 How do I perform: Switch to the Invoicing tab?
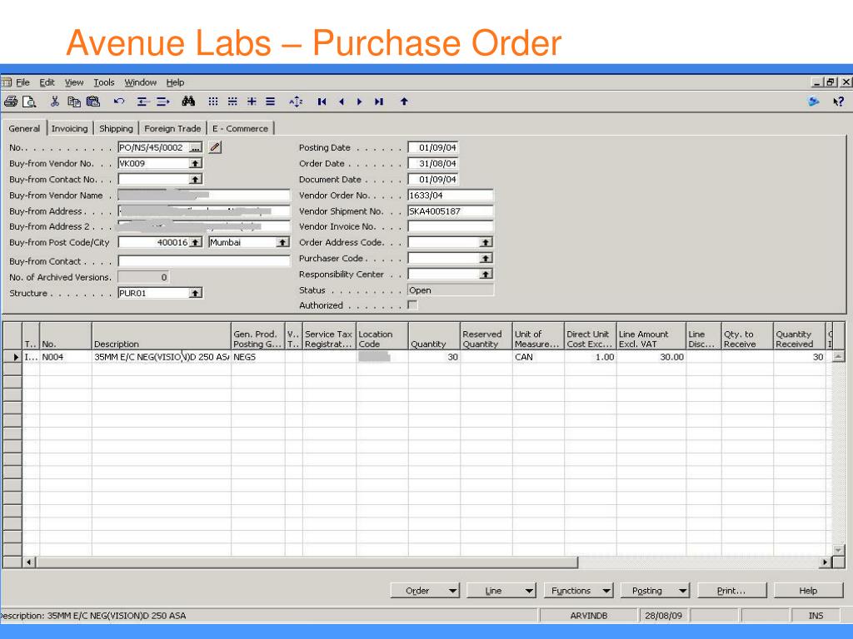click(70, 129)
